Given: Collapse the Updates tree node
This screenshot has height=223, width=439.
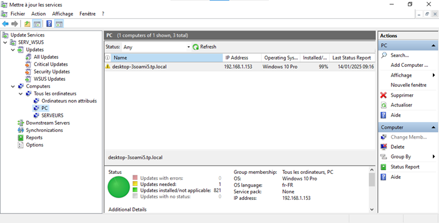Looking at the screenshot, I should pos(13,50).
